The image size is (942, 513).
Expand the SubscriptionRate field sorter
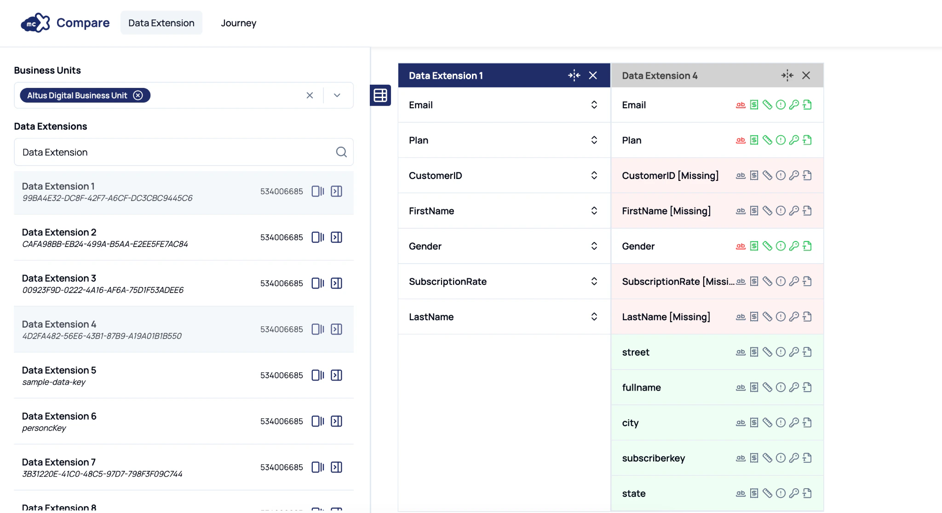pyautogui.click(x=594, y=281)
